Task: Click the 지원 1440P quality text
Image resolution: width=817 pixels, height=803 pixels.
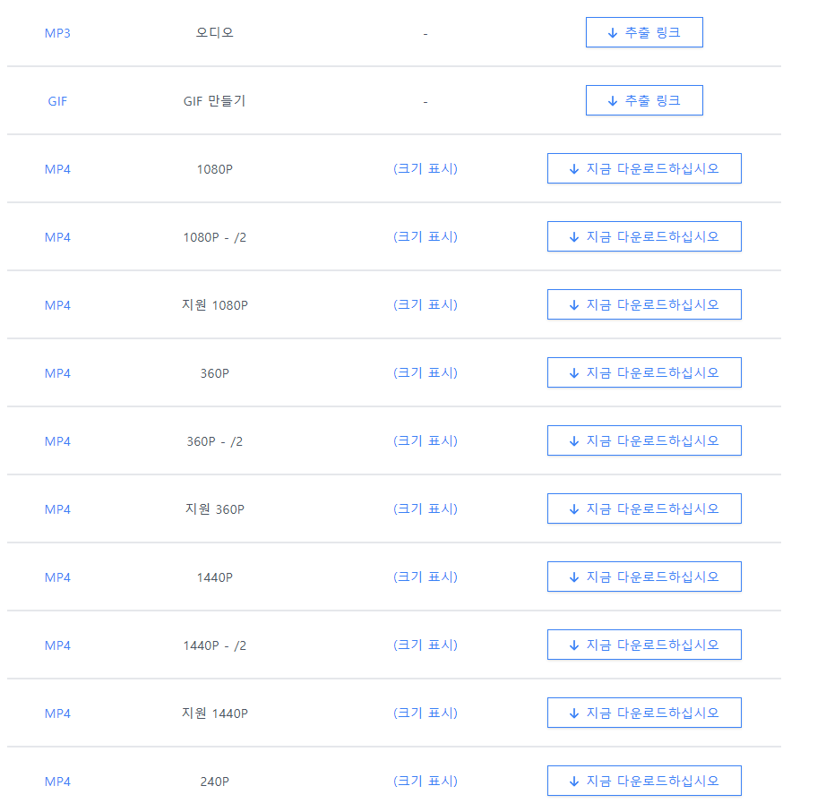Action: [214, 713]
